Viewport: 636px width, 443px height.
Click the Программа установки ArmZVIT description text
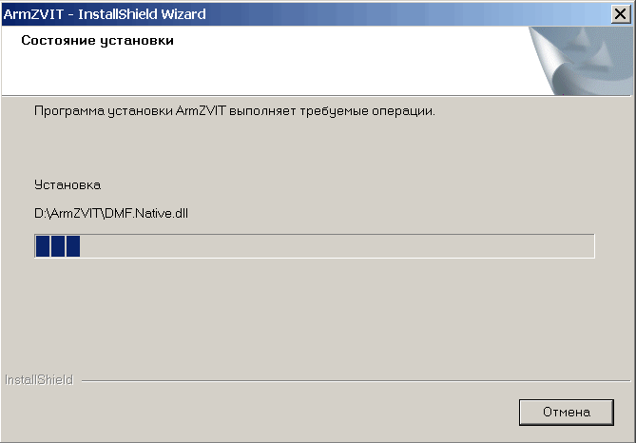click(x=235, y=110)
